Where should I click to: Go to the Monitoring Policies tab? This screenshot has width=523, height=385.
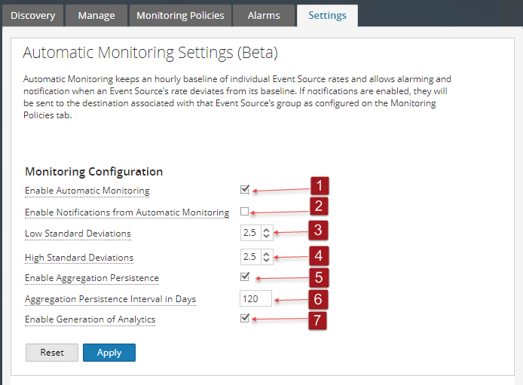coord(180,15)
